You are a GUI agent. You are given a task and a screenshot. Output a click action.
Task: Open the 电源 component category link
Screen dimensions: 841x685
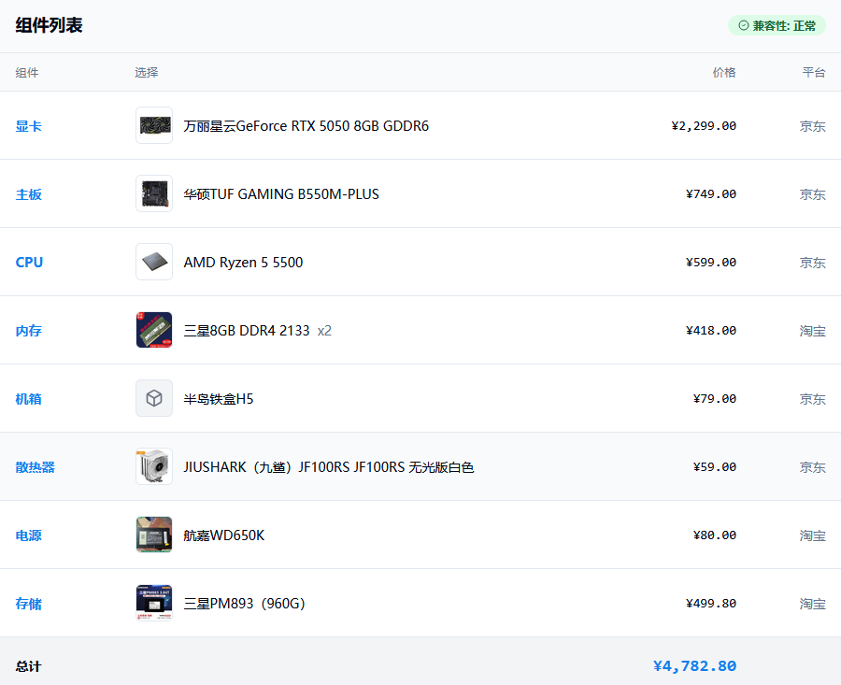coord(28,535)
